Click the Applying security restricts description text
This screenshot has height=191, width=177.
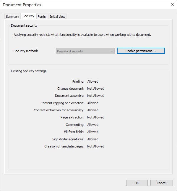pyautogui.click(x=82, y=35)
